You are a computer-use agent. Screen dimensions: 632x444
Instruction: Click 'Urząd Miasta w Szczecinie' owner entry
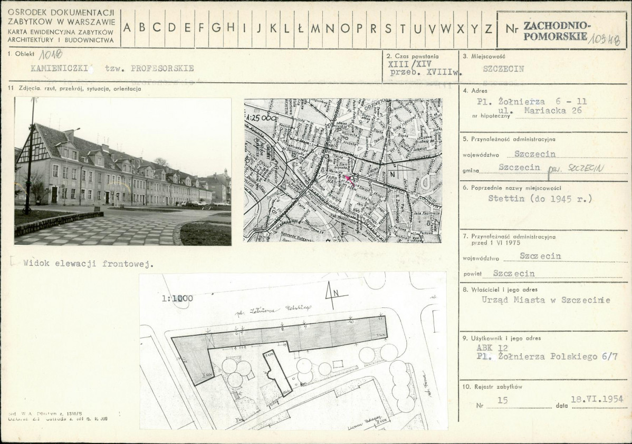click(x=546, y=300)
